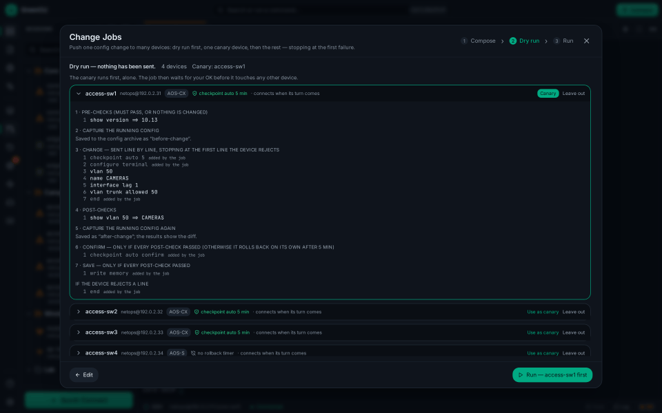Click the AOS-CX badge on access-sw3 row
662x413 pixels.
click(x=179, y=332)
